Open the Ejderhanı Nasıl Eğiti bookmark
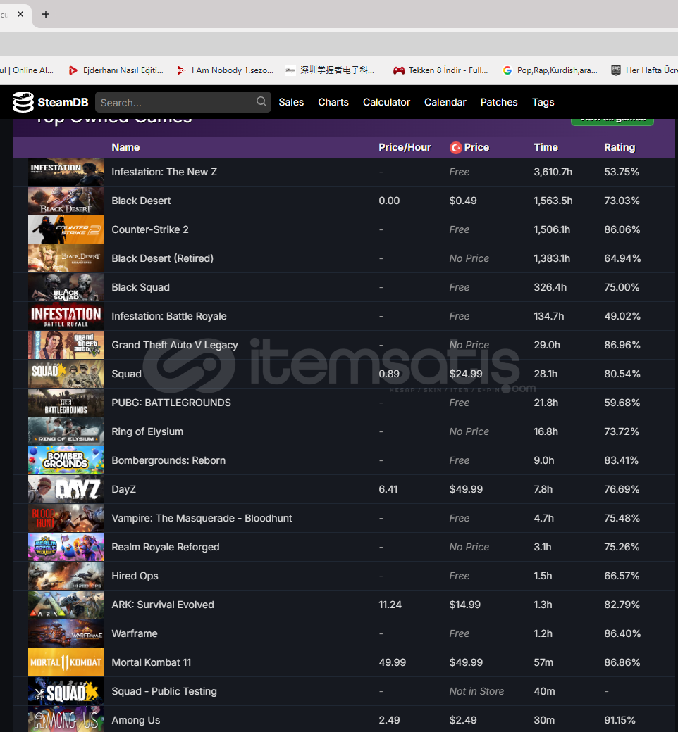 116,70
